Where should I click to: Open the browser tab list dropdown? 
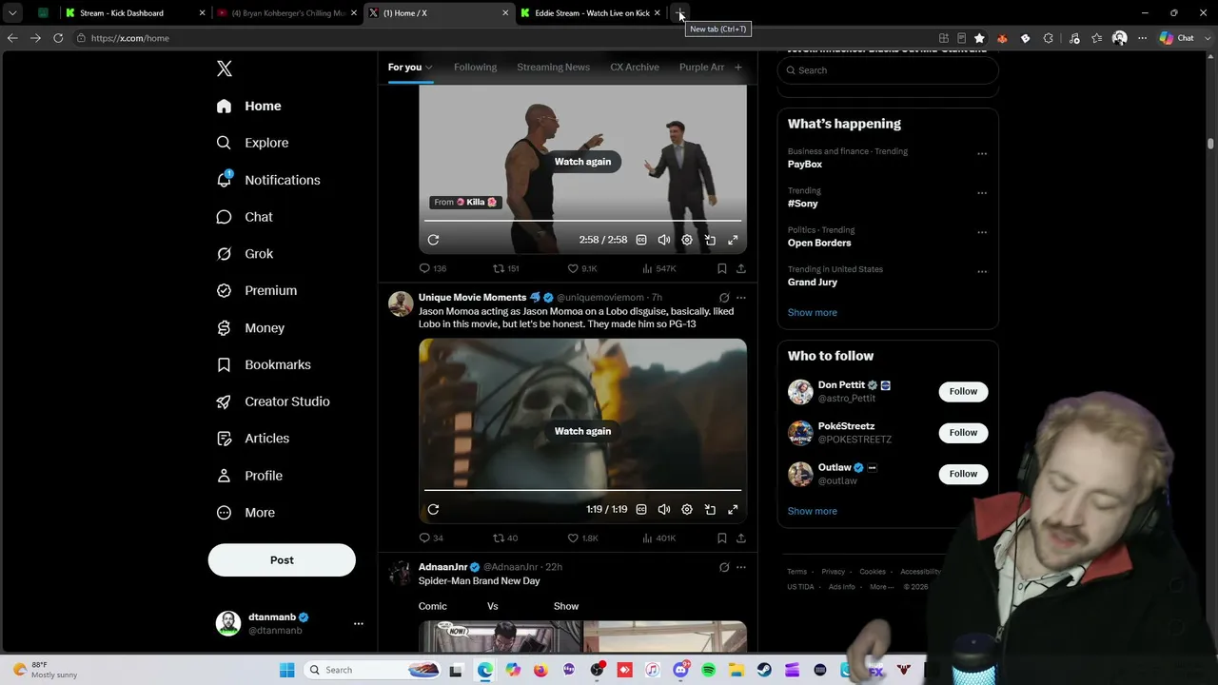point(12,13)
